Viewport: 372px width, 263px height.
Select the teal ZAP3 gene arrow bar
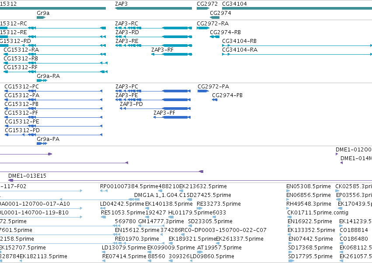click(x=153, y=8)
